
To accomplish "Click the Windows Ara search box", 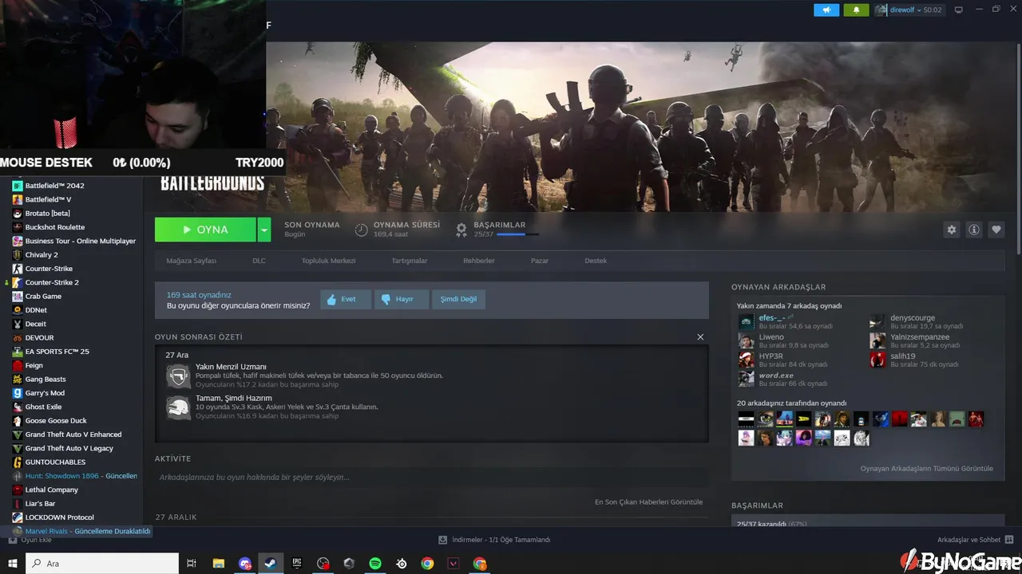I will coord(102,564).
